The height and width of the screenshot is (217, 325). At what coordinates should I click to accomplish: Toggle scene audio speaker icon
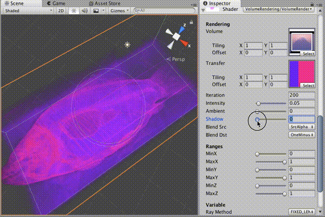[84, 11]
